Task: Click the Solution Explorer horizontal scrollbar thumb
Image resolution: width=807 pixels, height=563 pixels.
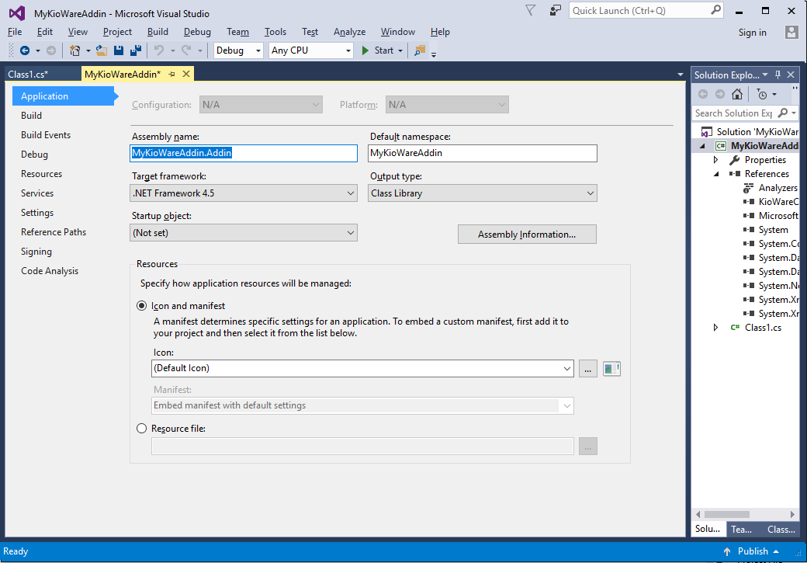Action: (x=727, y=514)
